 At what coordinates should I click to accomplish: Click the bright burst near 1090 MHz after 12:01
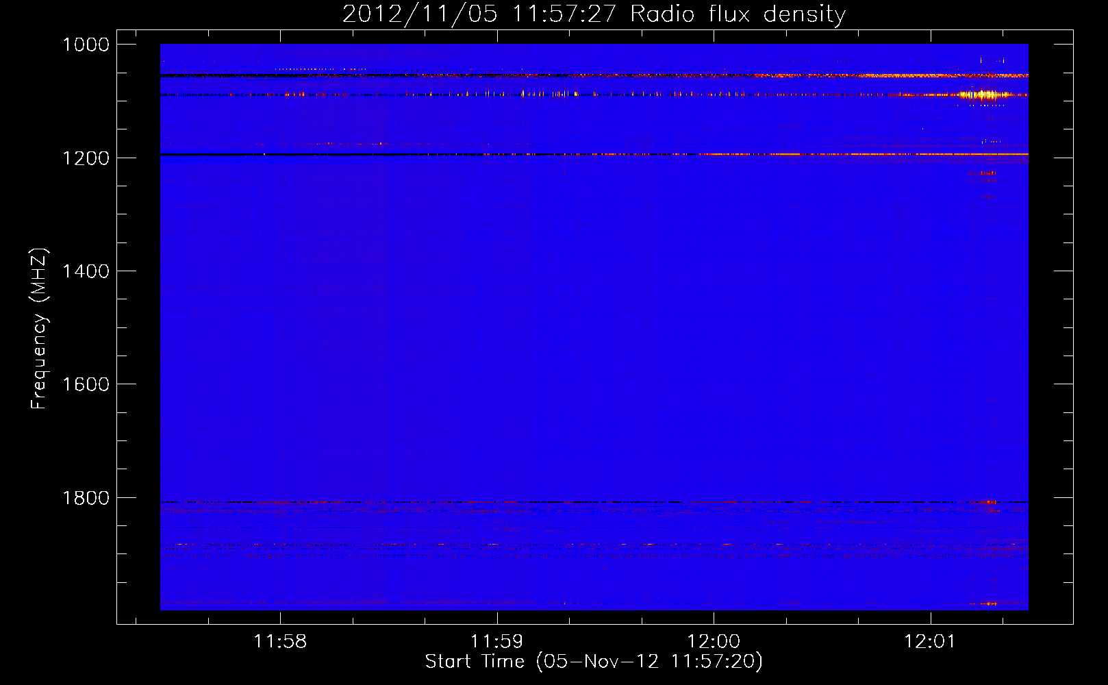coord(985,95)
